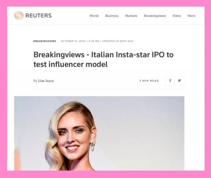Click the October 12, 2020 publication date
The image size is (211, 178).
click(73, 41)
